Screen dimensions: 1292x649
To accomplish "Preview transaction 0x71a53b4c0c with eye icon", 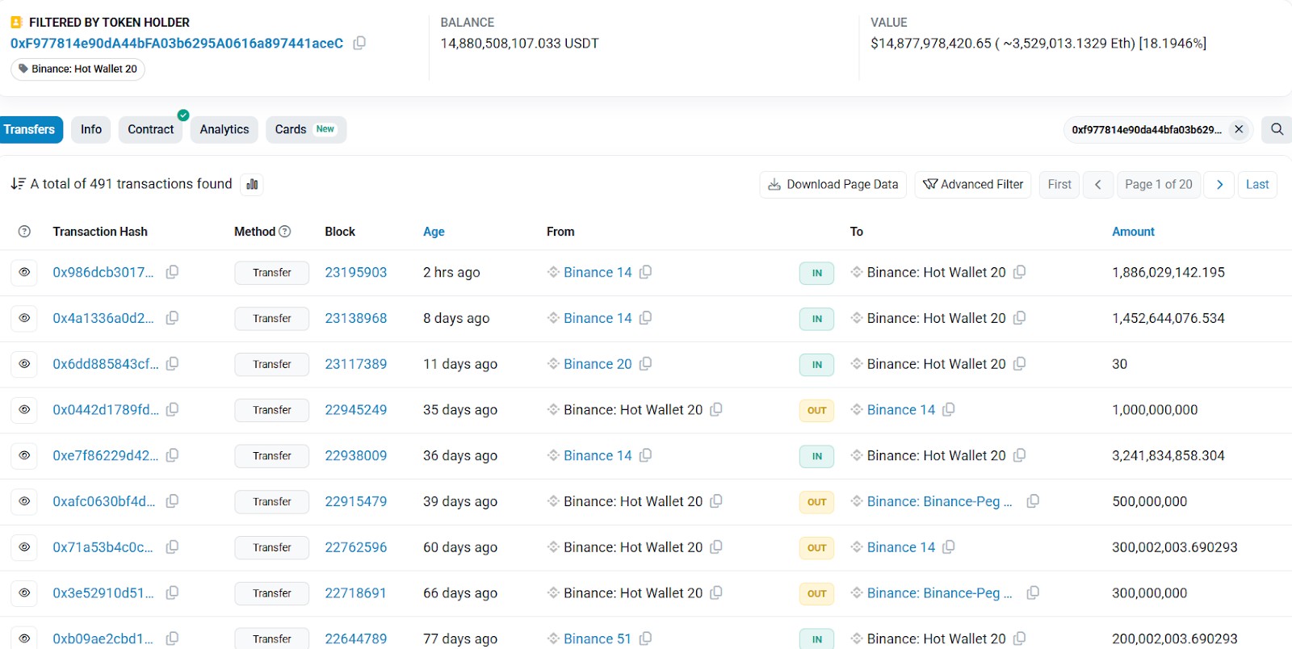I will coord(25,547).
